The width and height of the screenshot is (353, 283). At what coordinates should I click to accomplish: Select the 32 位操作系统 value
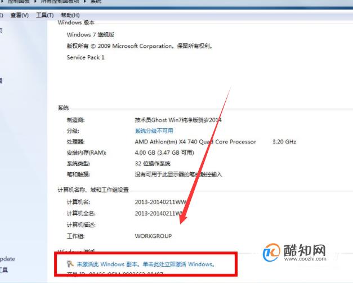coord(153,164)
